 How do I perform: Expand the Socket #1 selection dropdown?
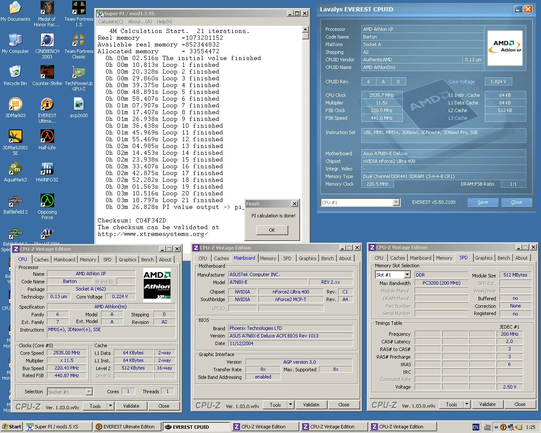click(89, 392)
